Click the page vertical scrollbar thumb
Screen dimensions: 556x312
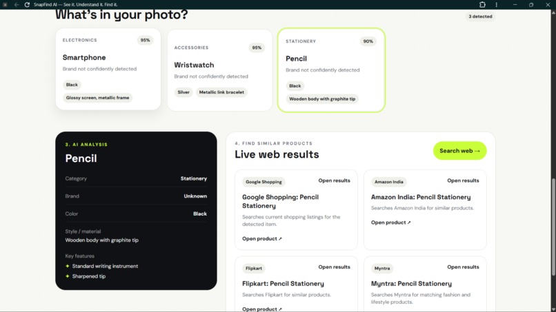pyautogui.click(x=553, y=227)
